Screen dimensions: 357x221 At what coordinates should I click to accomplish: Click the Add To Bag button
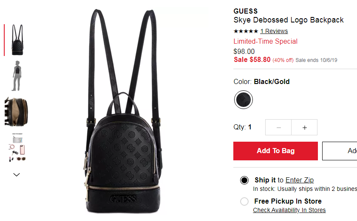click(x=275, y=151)
